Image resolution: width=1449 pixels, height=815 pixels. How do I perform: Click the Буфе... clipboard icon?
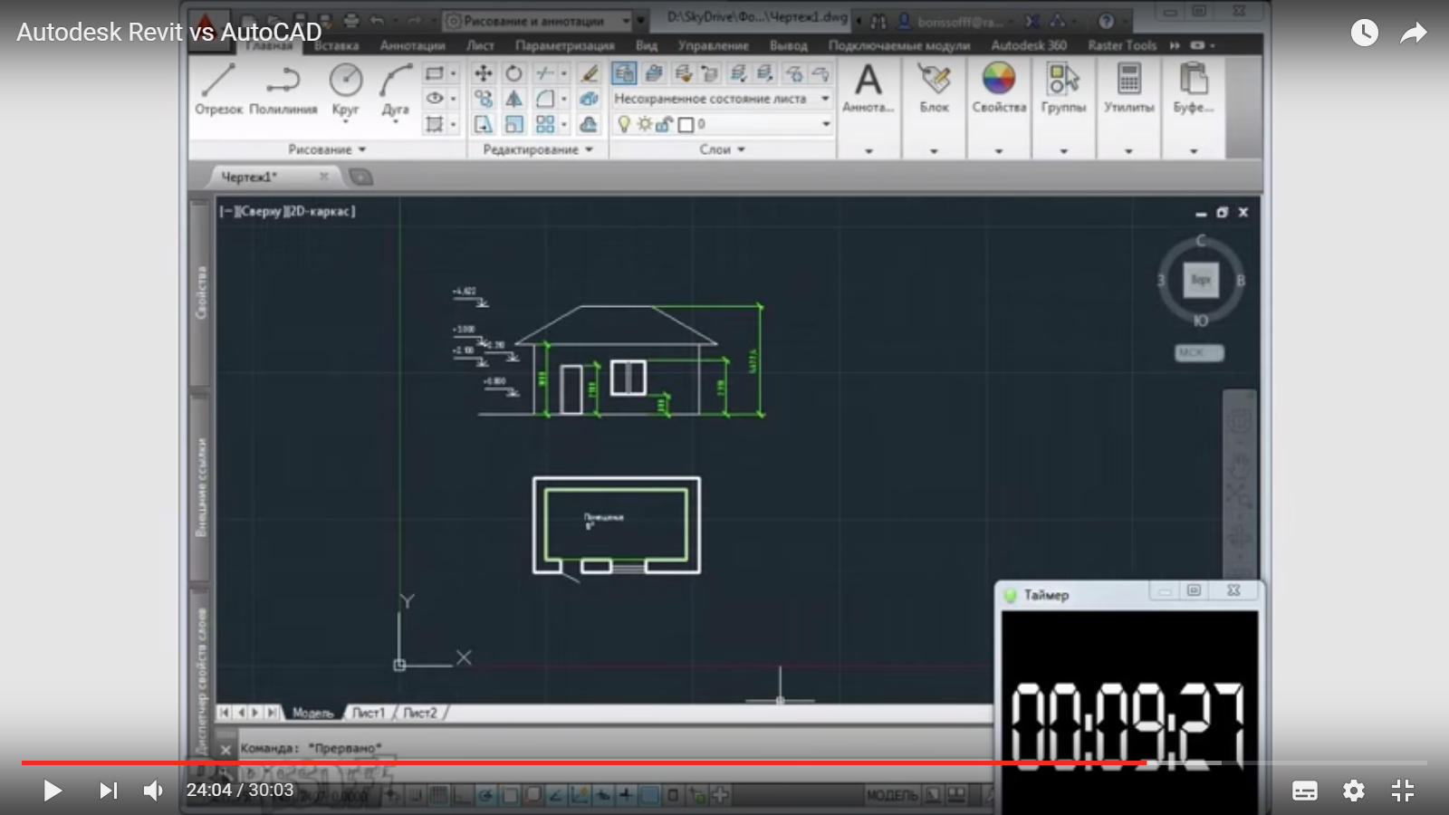(1193, 88)
